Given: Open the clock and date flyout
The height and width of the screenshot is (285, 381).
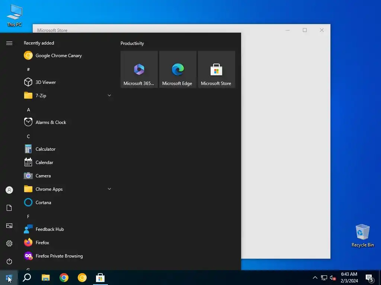Looking at the screenshot, I should pos(349,278).
